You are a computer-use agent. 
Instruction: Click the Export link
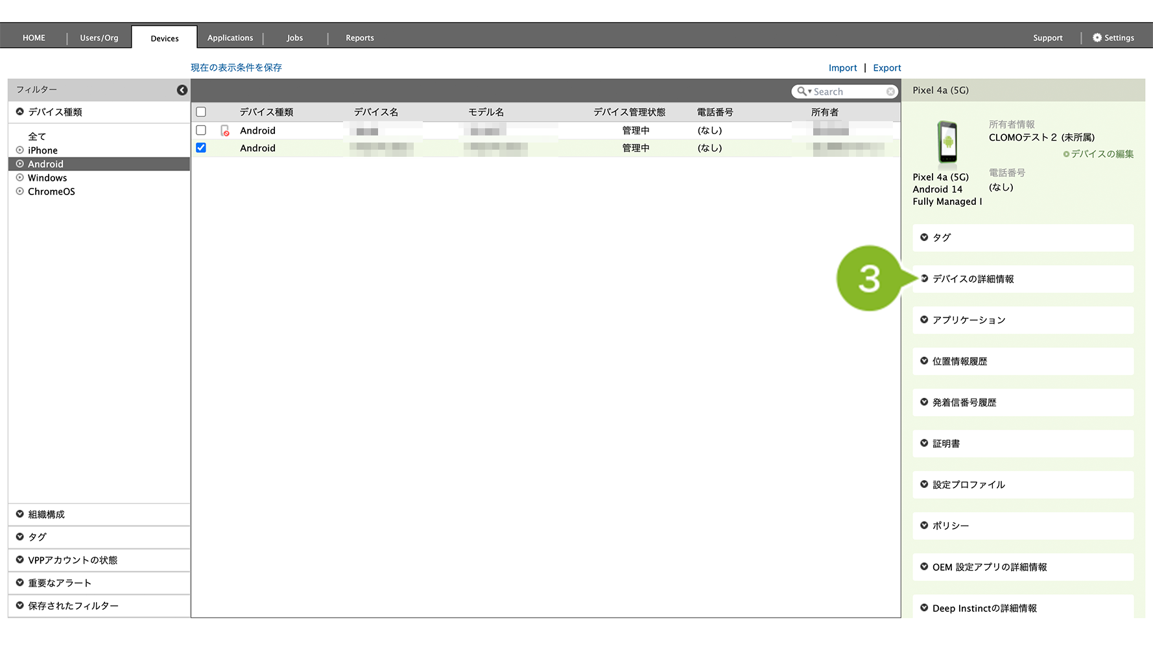tap(886, 68)
